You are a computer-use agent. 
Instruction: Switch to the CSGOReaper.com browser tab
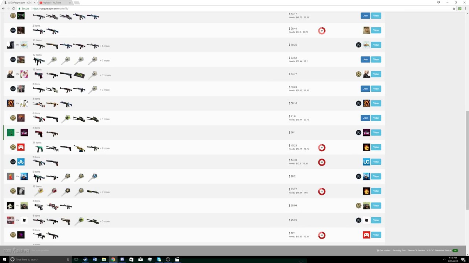coord(18,3)
